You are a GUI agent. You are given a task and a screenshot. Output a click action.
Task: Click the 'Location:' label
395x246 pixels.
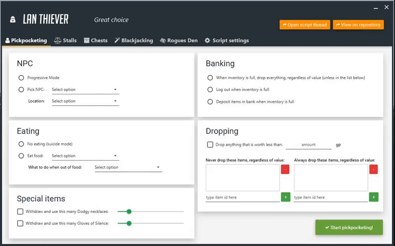click(36, 101)
